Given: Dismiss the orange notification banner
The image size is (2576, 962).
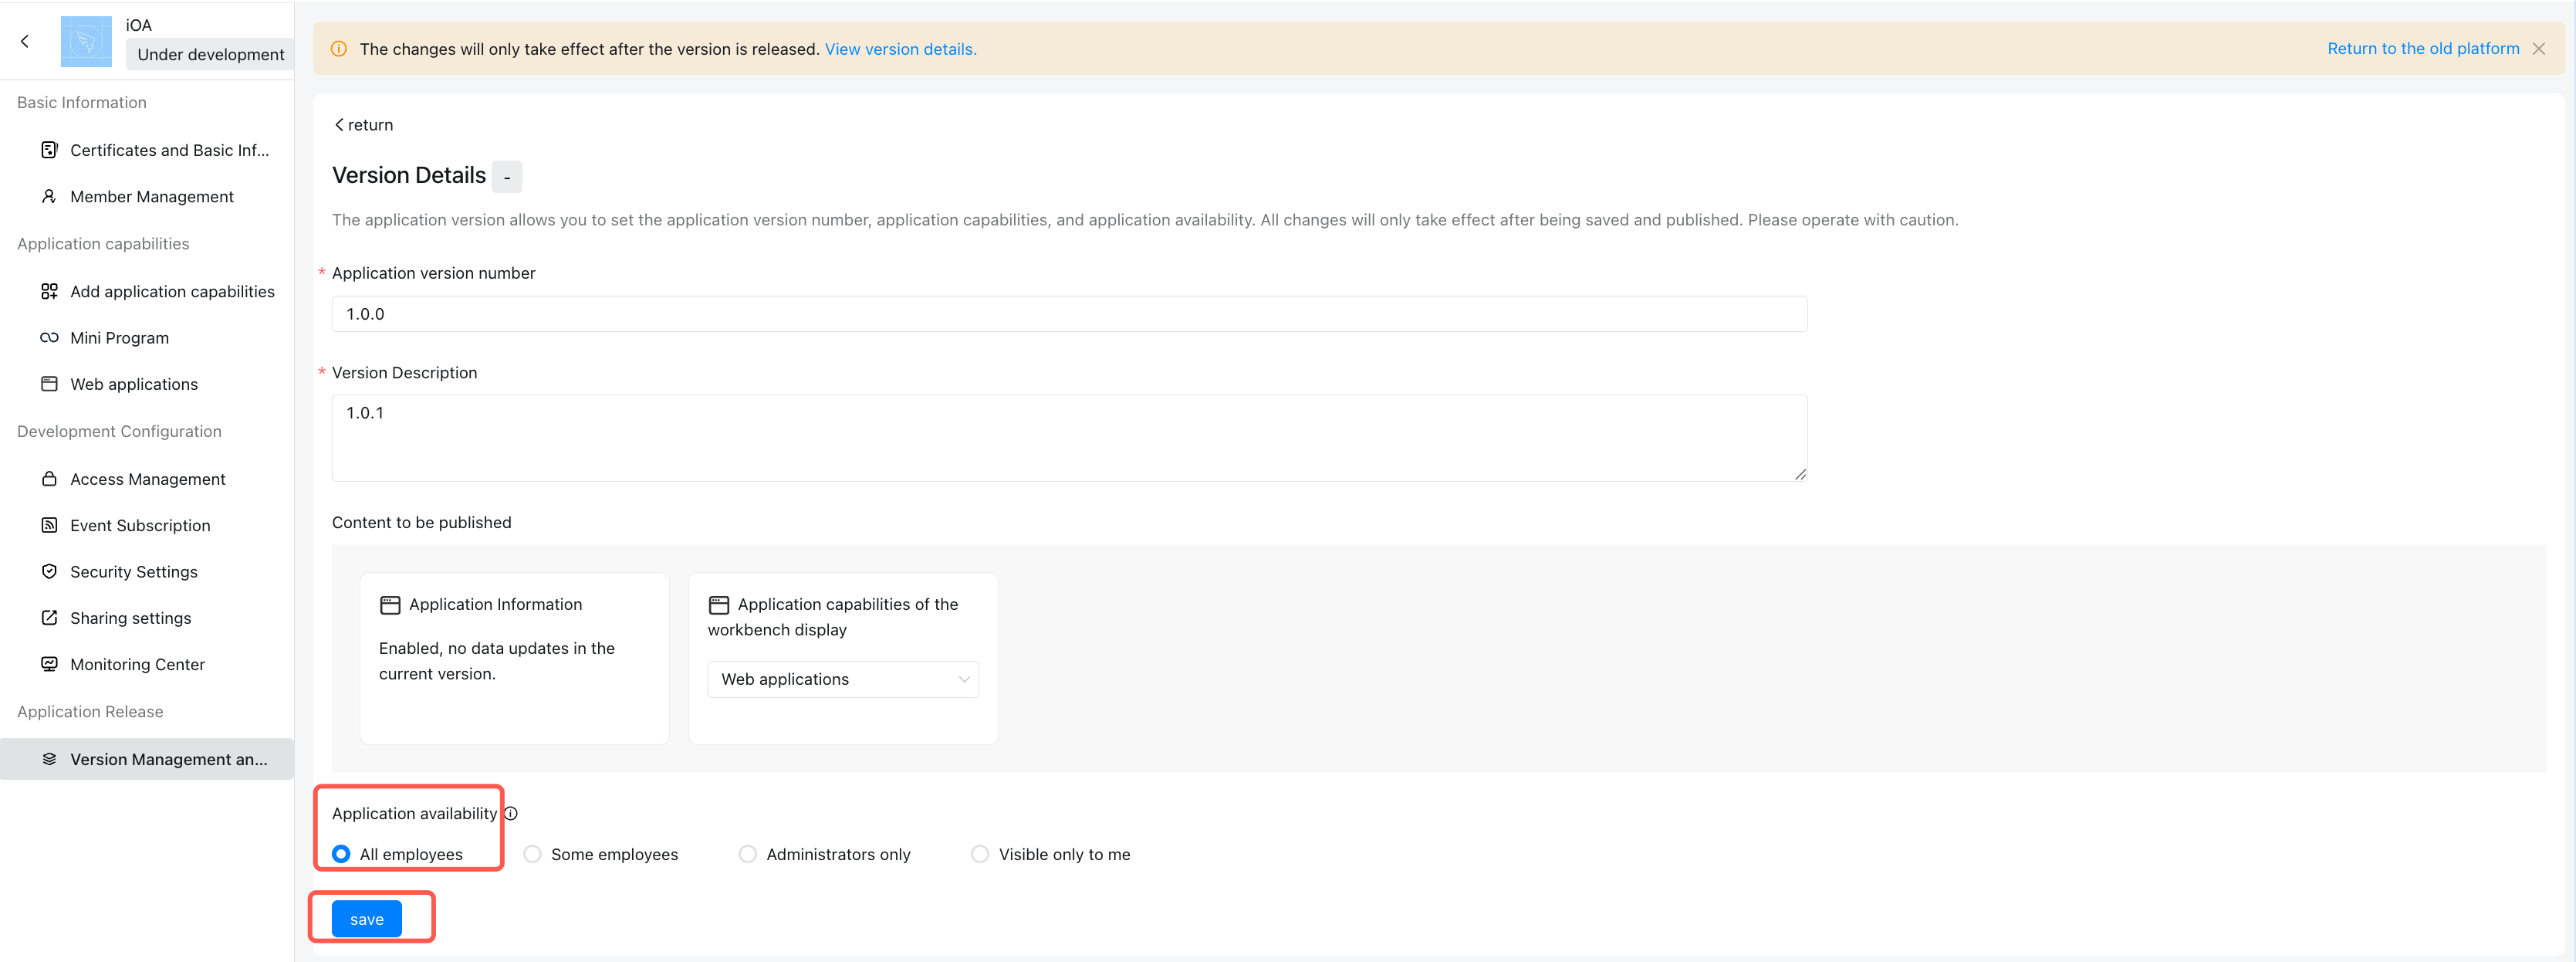Looking at the screenshot, I should point(2539,48).
